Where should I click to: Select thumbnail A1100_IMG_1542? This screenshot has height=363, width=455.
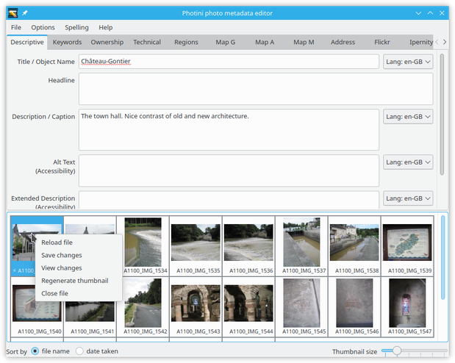coord(143,307)
